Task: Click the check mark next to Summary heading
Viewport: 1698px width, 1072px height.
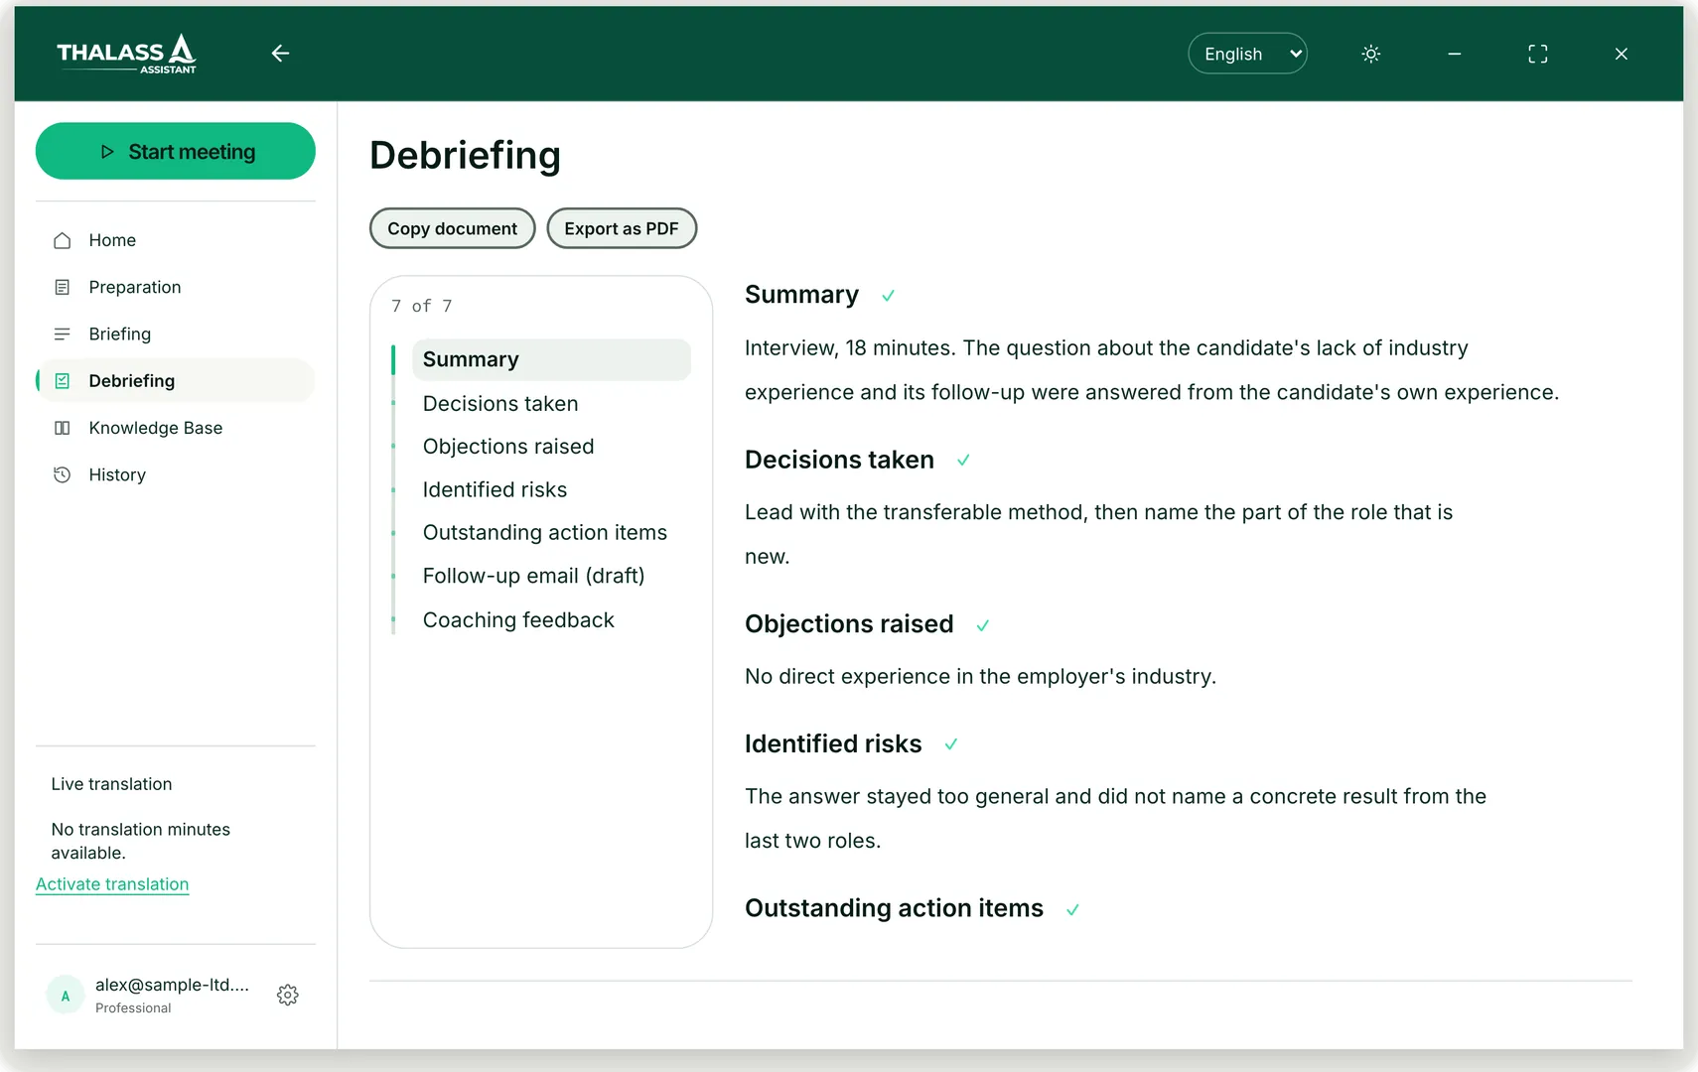Action: point(888,296)
